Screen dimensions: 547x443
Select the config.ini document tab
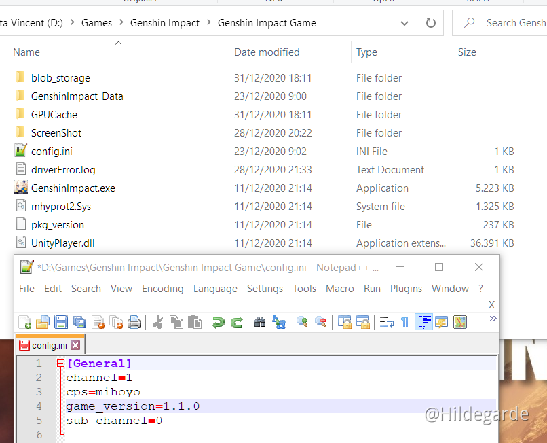[x=48, y=344]
